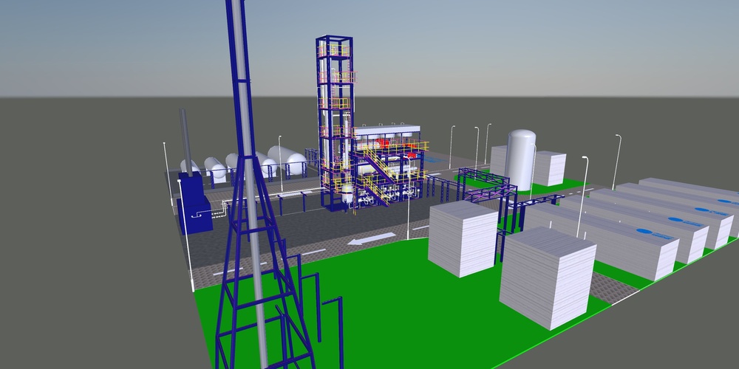Select the blue furnace building on the left
The image size is (739, 369).
[x=193, y=203]
